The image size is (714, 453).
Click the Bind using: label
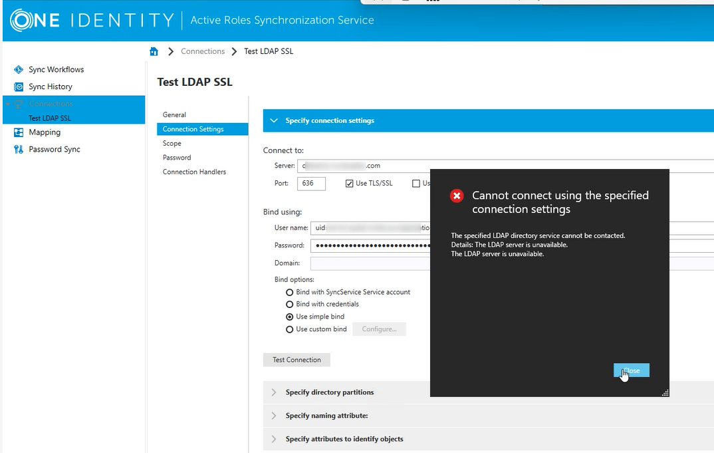(x=283, y=212)
